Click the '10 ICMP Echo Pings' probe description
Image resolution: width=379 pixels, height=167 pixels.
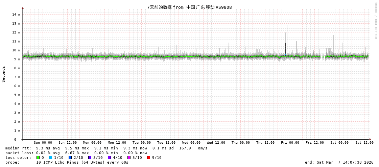tap(82, 162)
